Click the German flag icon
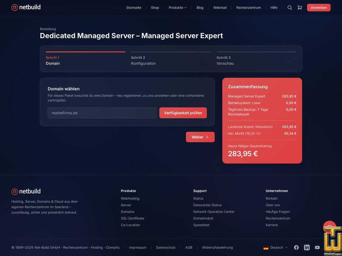This screenshot has width=342, height=256. 266,247
